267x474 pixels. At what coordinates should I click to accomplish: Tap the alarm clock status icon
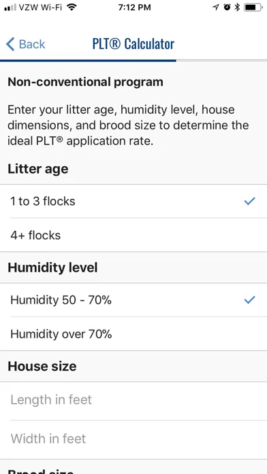pos(227,7)
